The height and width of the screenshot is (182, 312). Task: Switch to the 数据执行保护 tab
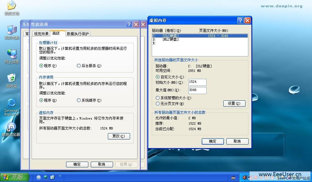point(78,34)
